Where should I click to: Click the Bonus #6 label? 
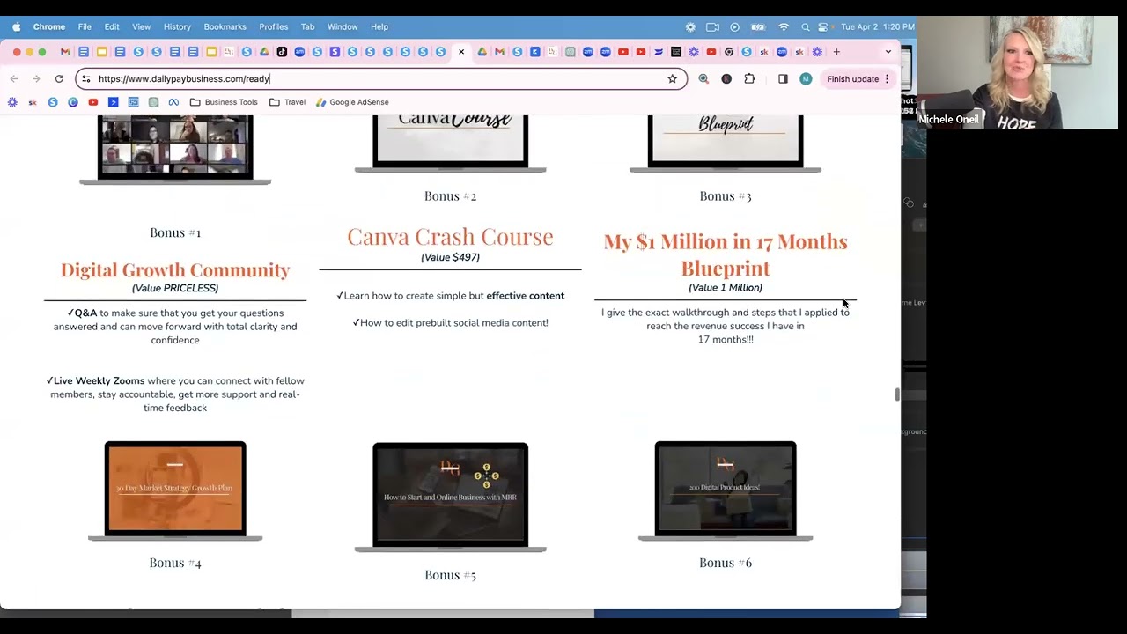tap(726, 563)
